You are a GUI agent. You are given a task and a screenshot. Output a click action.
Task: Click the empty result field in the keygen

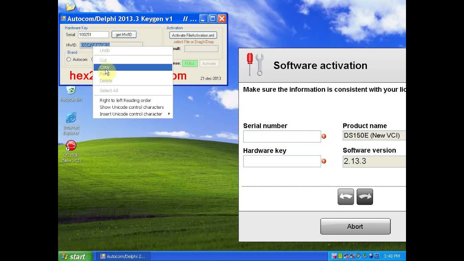[x=201, y=49]
